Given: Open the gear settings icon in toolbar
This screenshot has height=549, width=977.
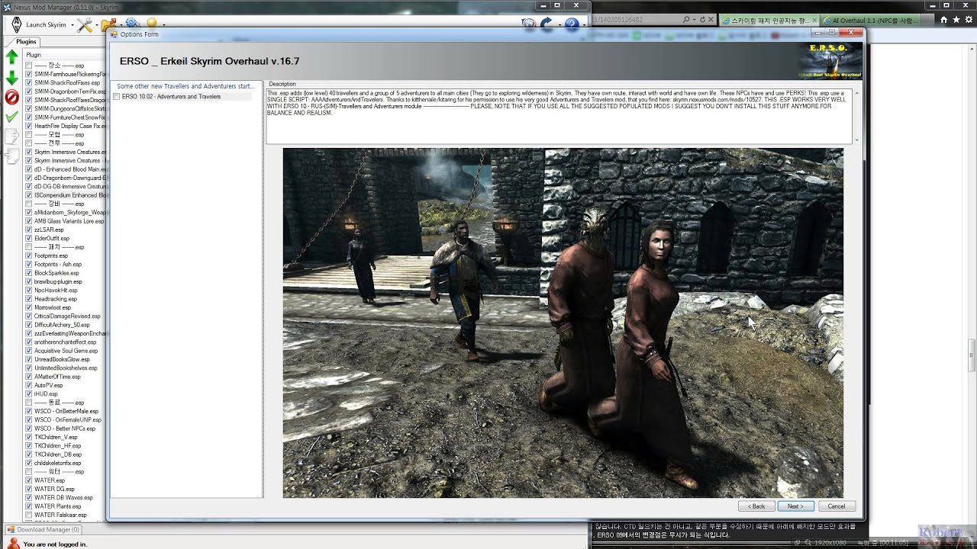Looking at the screenshot, I should [x=132, y=24].
